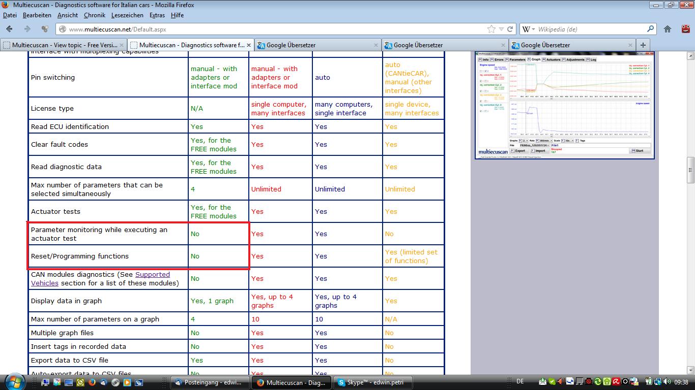Open the Ansicht menu
Screen dimensions: 695x390
click(68, 15)
